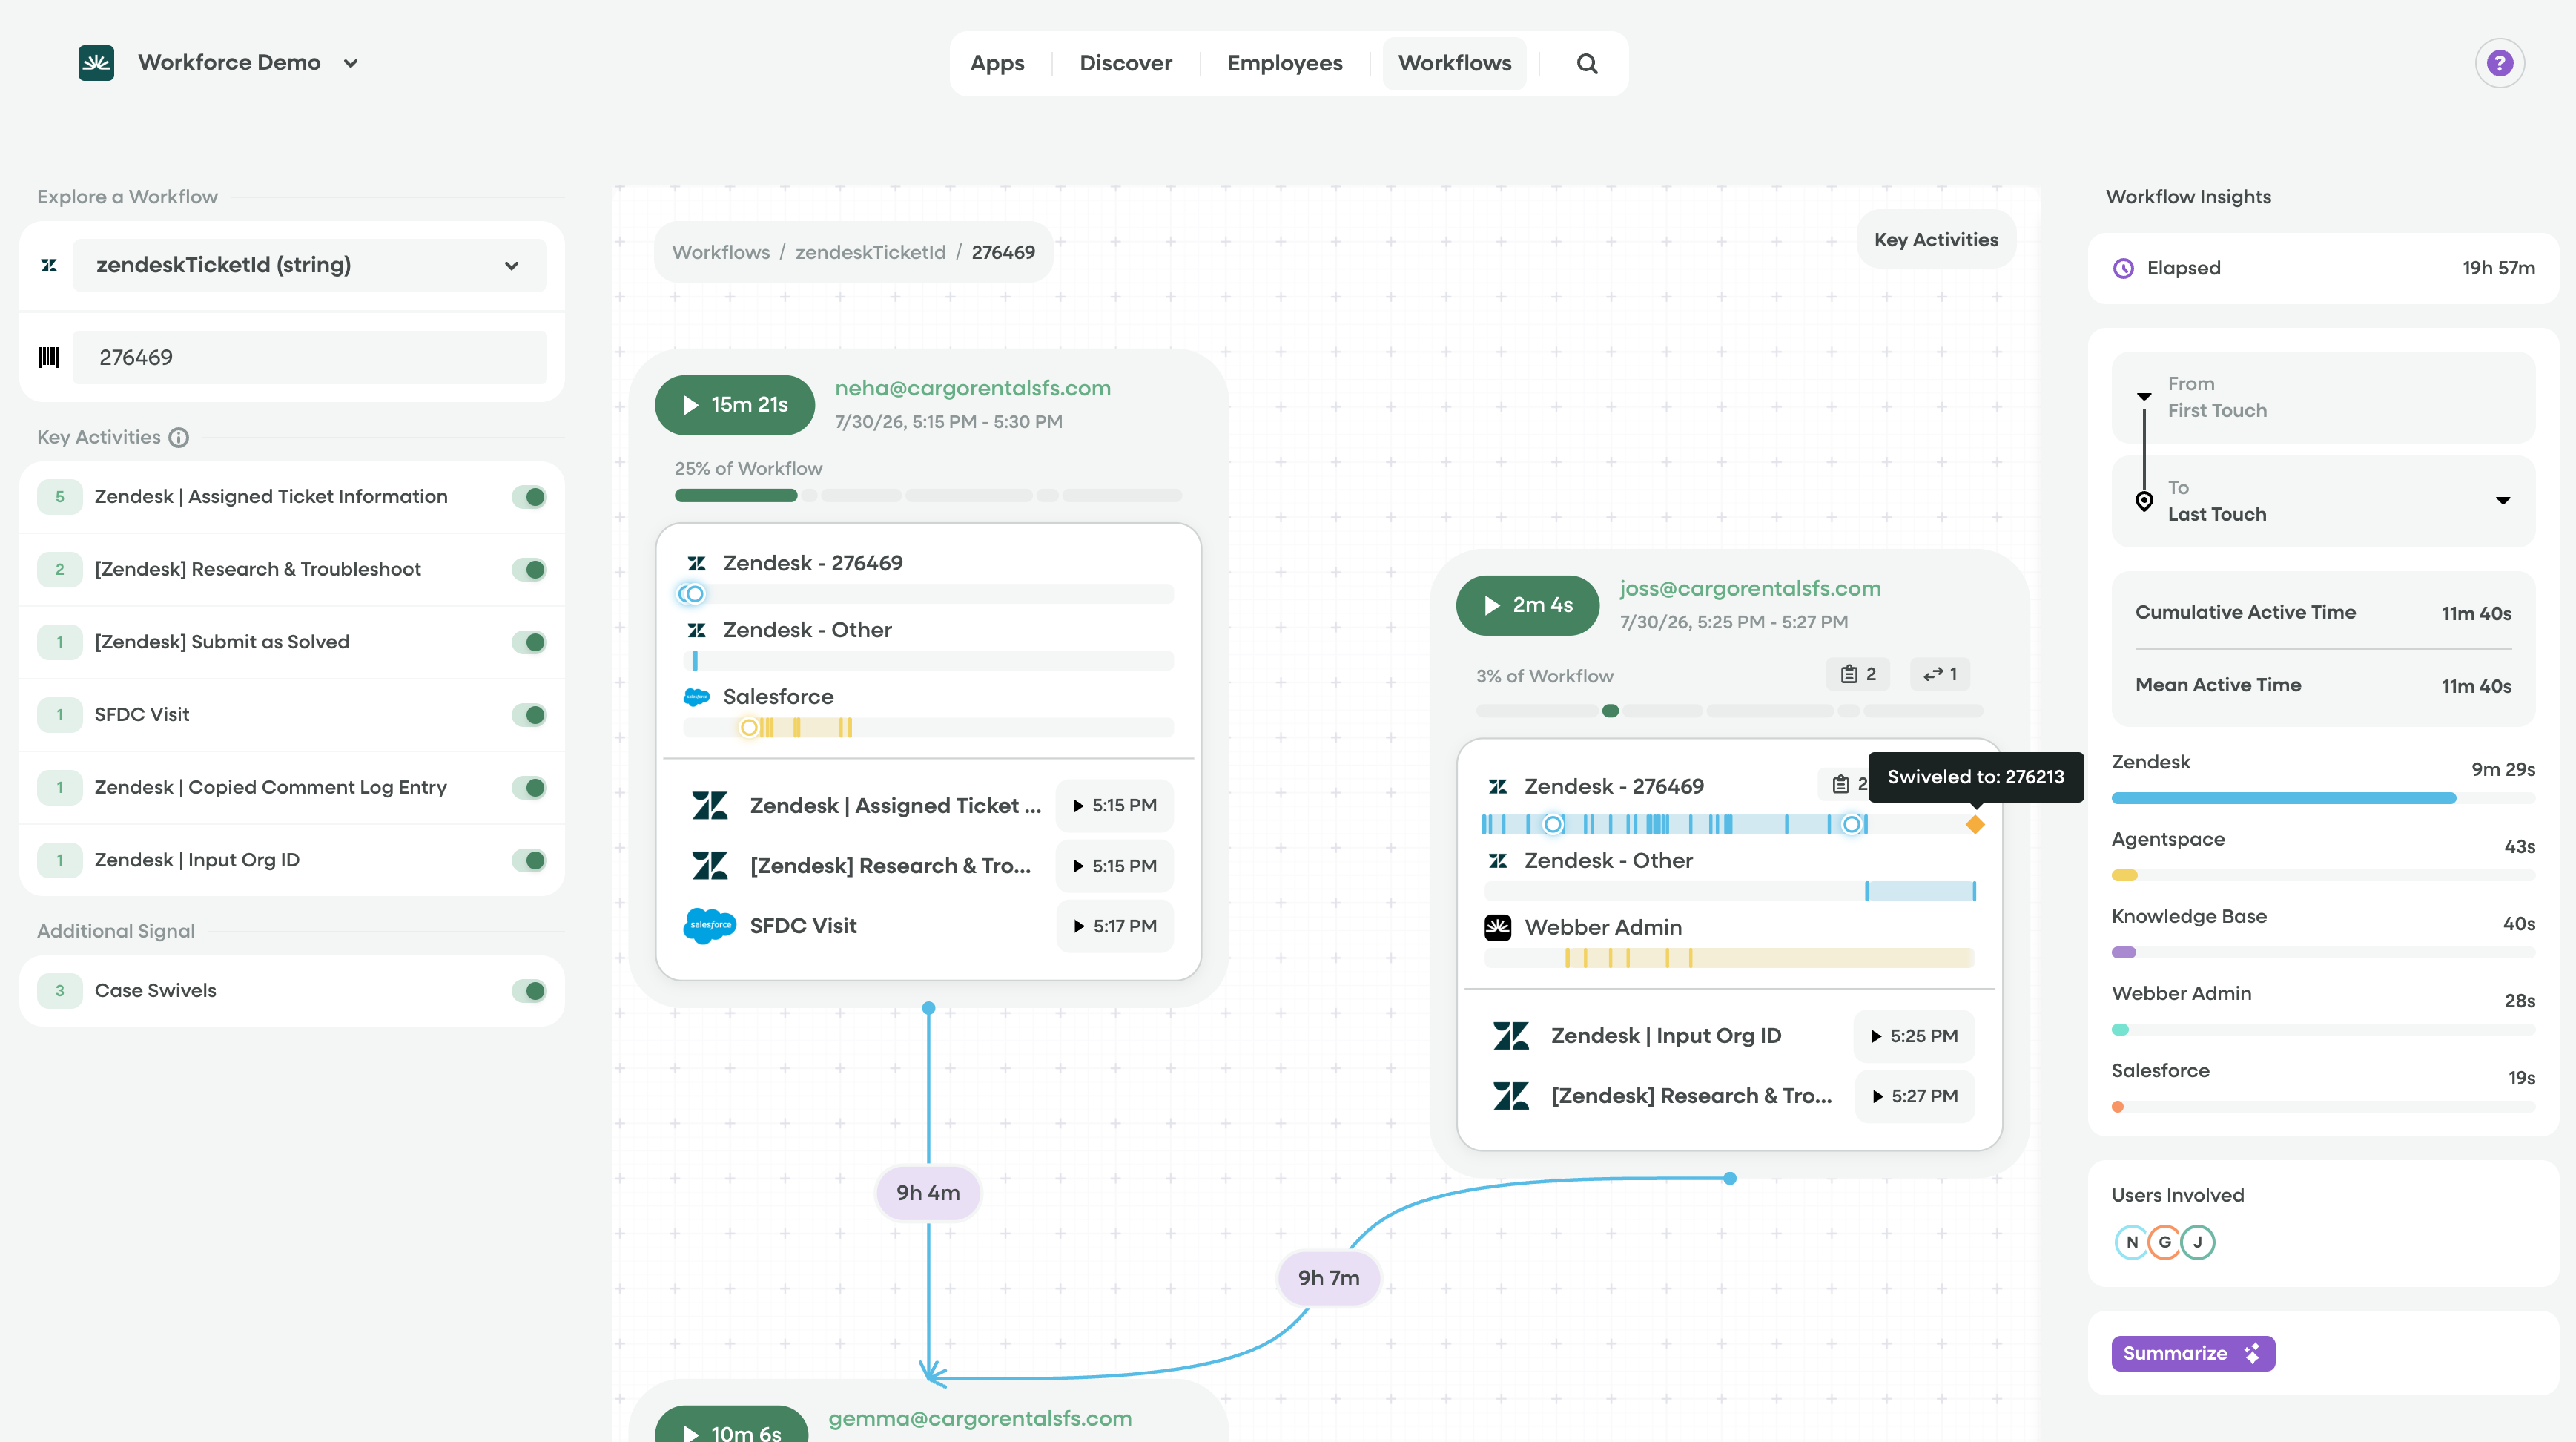
Task: Toggle Zendesk | Copied Comment Log Entry
Action: pos(529,788)
